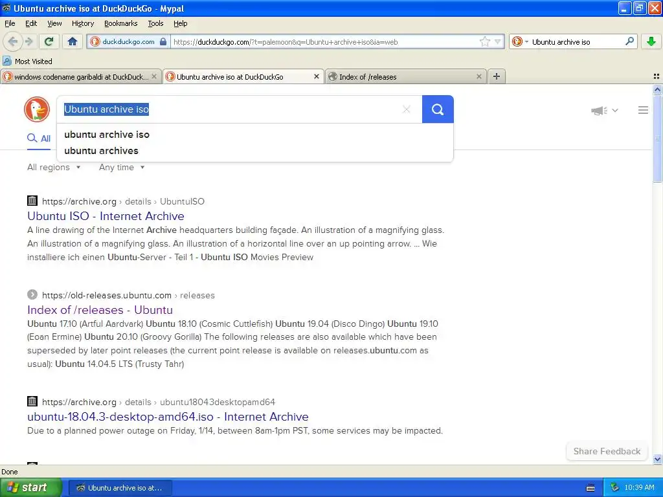Click old-releases.ubuntu.com favicon
The height and width of the screenshot is (497, 663).
(x=32, y=294)
